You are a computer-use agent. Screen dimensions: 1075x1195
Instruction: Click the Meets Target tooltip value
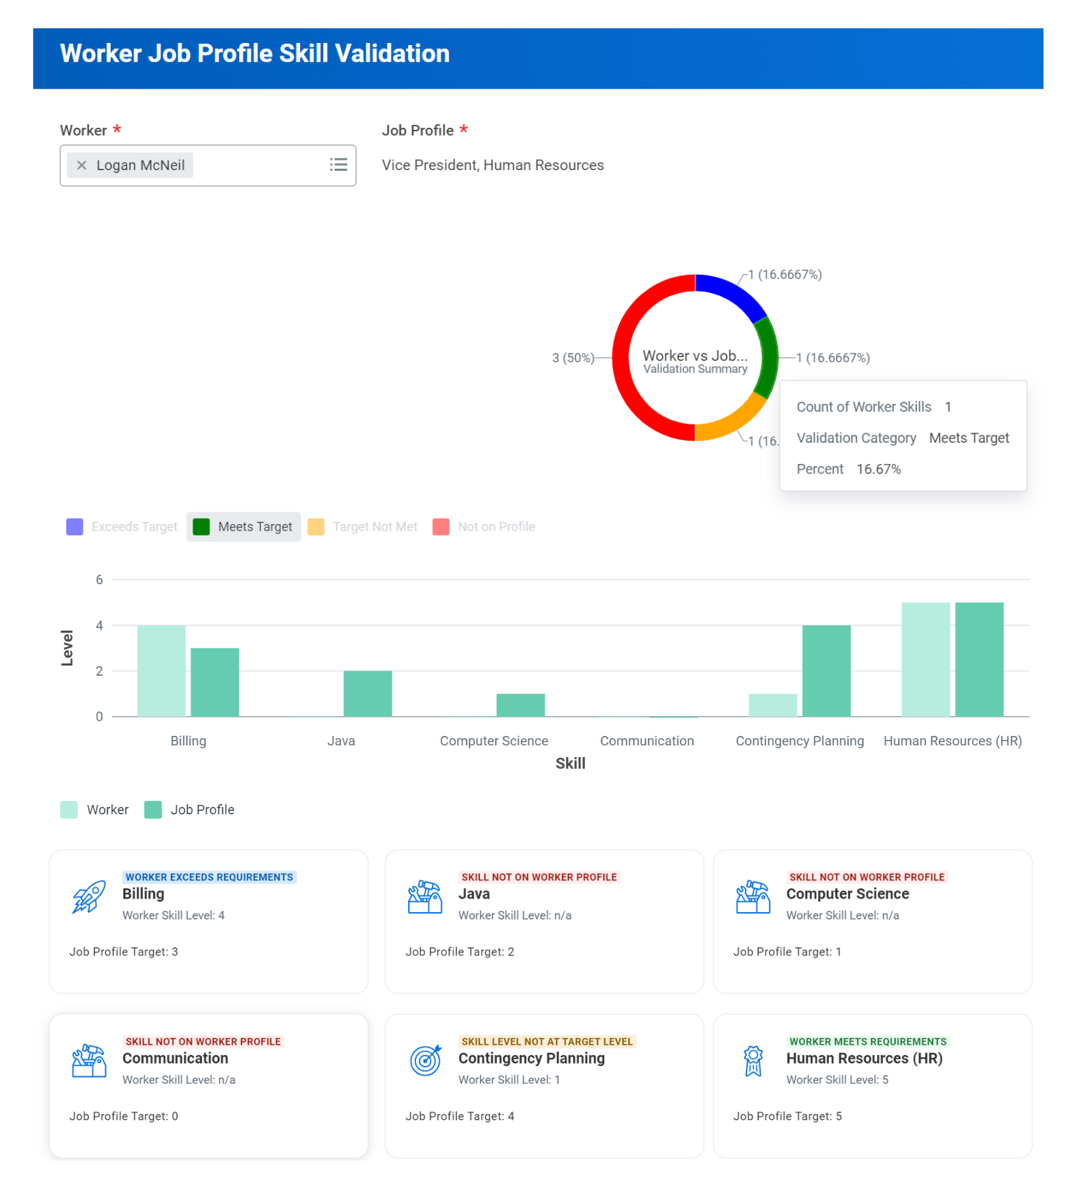click(969, 438)
